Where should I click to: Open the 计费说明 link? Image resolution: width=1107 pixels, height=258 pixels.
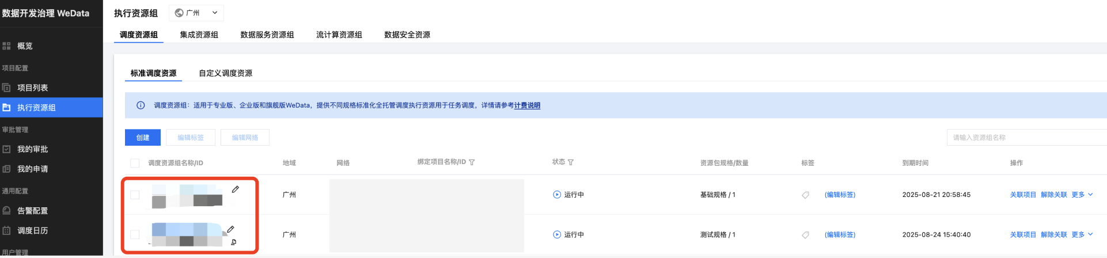click(527, 105)
